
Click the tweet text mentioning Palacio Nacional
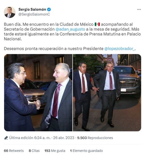tap(72, 32)
